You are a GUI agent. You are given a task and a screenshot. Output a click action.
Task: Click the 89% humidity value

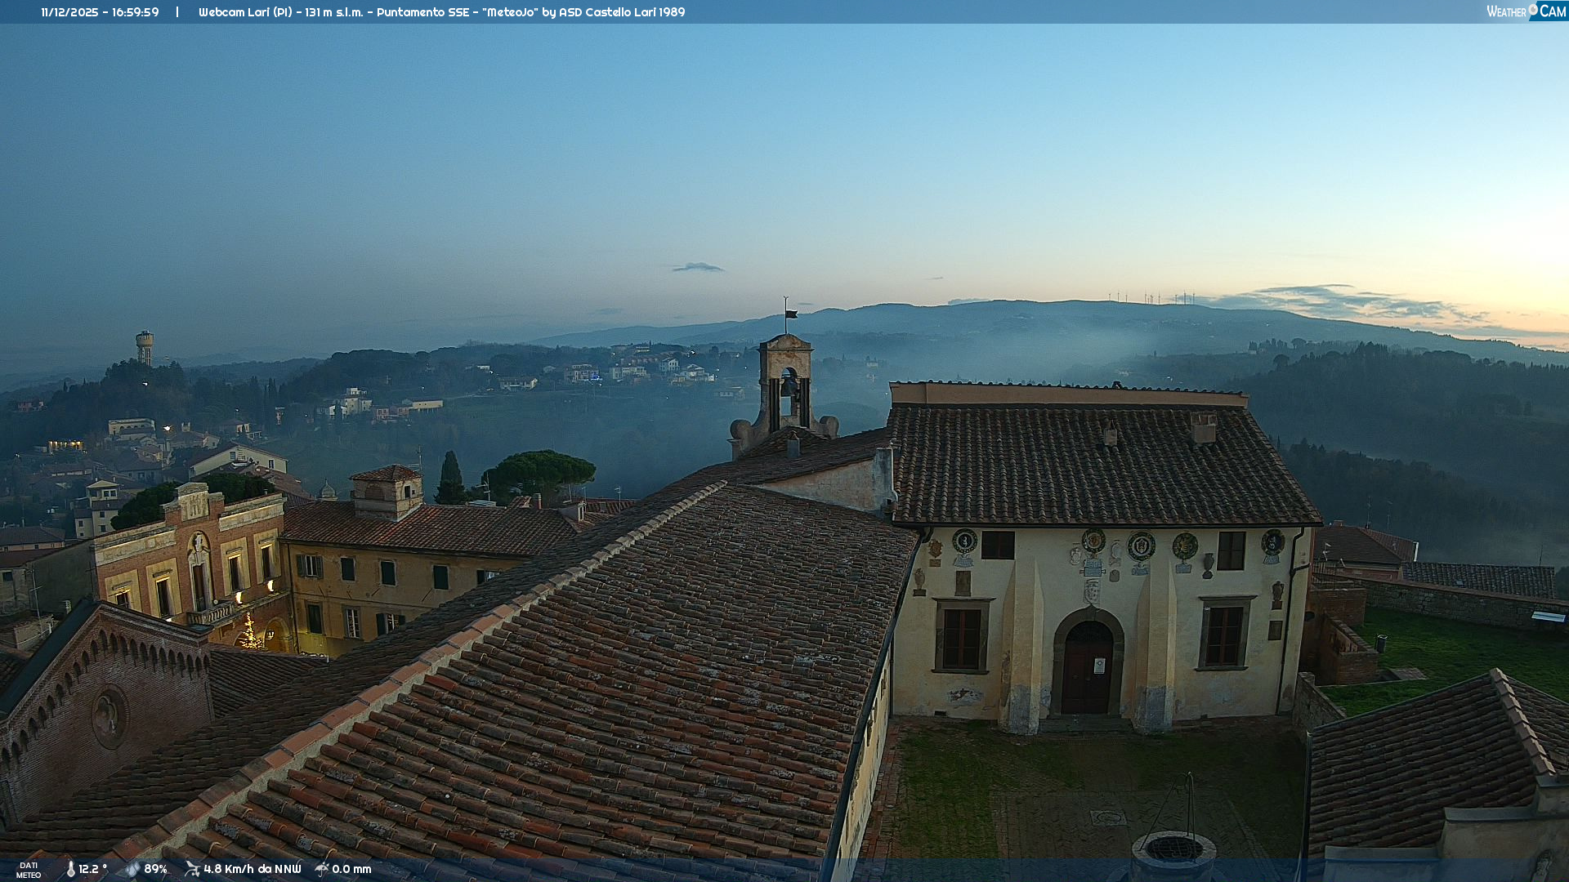point(155,869)
